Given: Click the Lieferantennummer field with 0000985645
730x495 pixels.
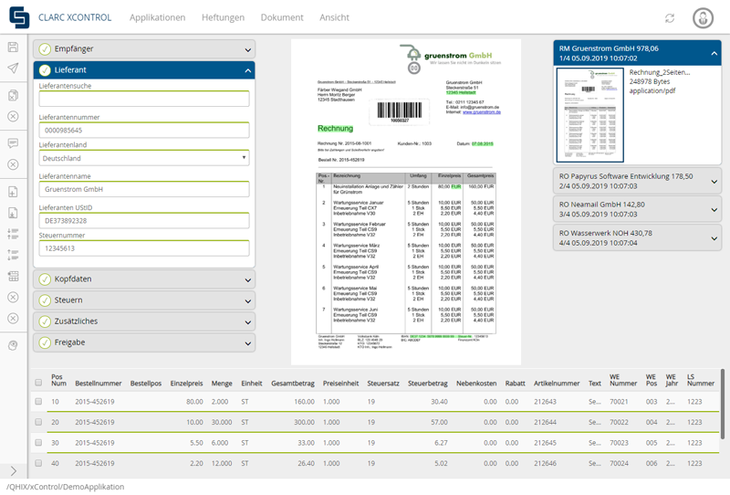Looking at the screenshot, I should (x=144, y=130).
